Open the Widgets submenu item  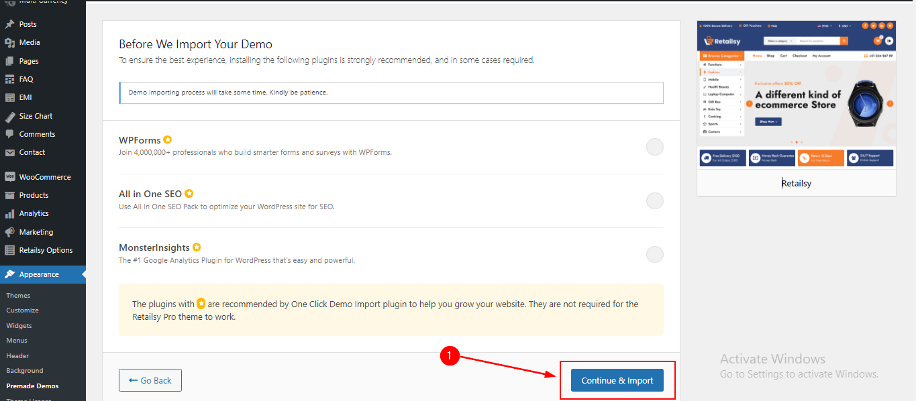[19, 325]
